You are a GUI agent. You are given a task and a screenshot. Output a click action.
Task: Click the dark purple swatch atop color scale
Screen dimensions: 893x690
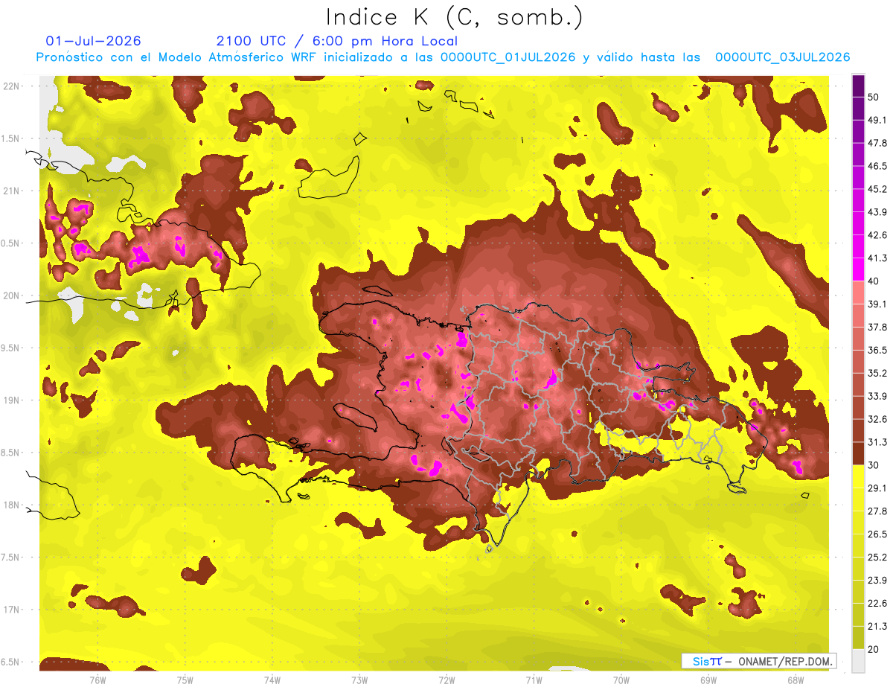coord(858,86)
